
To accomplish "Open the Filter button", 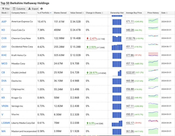I will [6, 9].
